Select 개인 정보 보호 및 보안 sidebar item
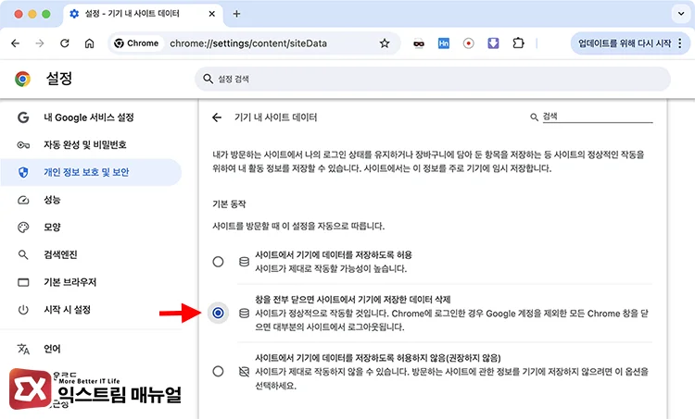The image size is (695, 419). (x=91, y=172)
